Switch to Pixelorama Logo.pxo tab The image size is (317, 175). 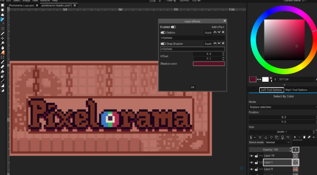tap(22, 5)
